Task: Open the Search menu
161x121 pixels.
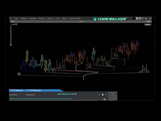Action: click(50, 18)
